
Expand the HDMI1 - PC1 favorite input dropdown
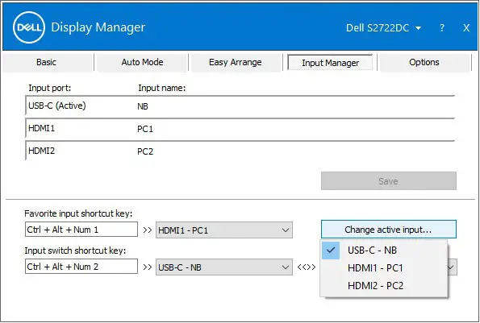pos(224,230)
